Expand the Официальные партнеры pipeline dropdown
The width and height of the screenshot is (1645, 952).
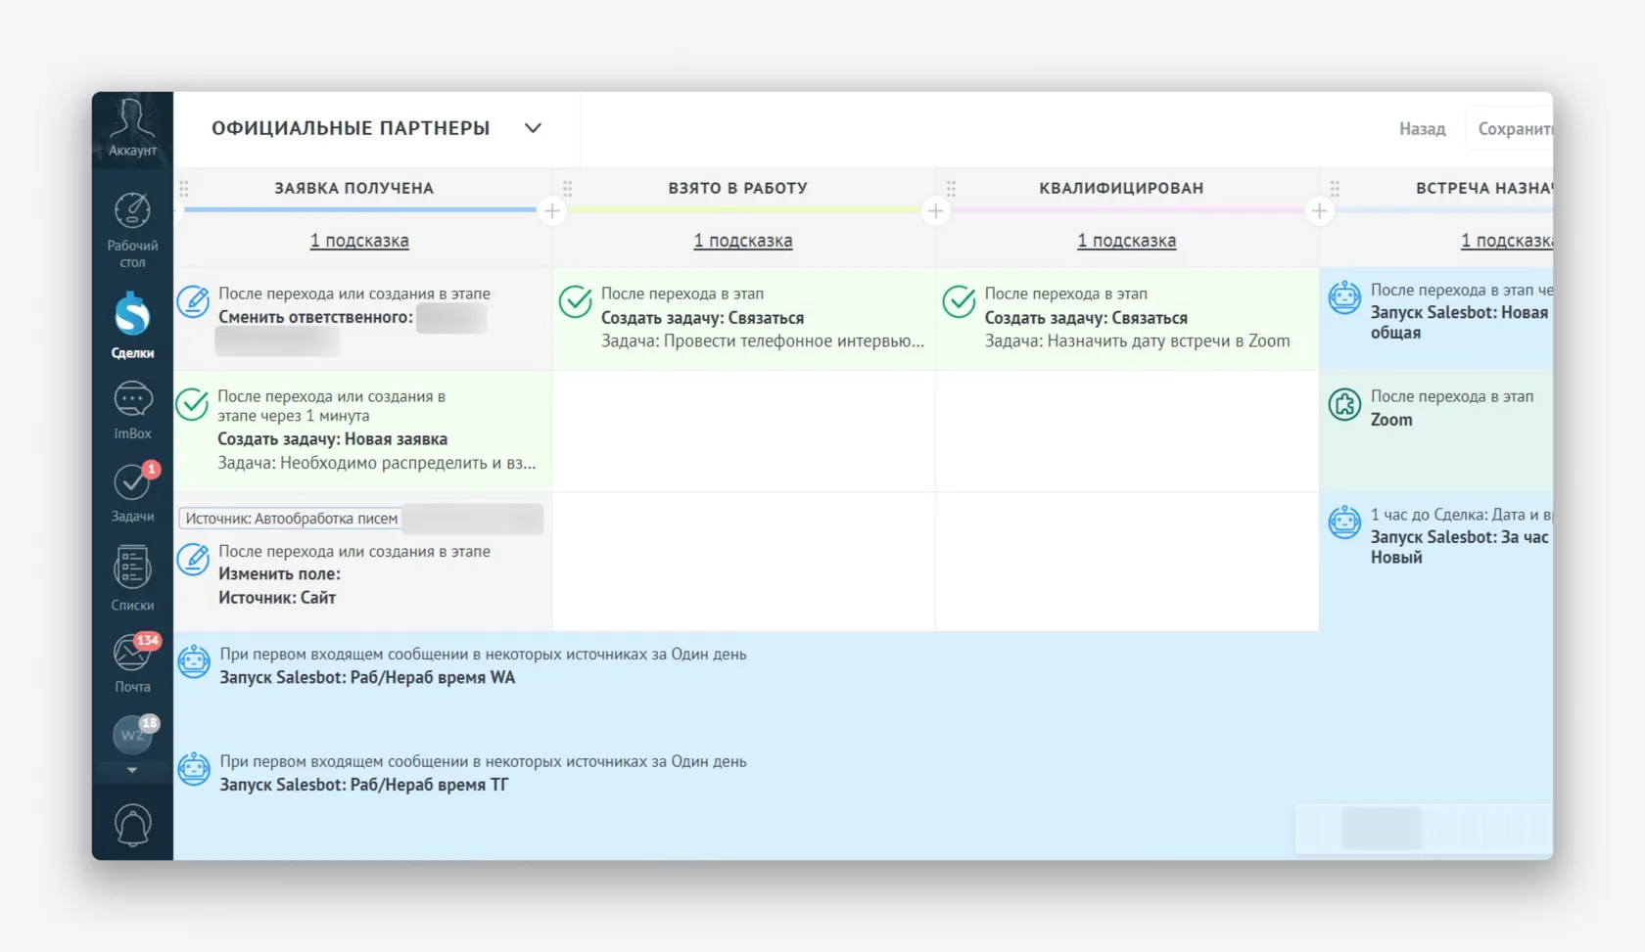[533, 128]
